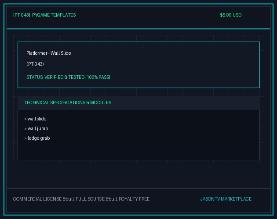The width and height of the screenshot is (277, 219).
Task: Click the arrow before wall slide
Action: [x=26, y=119]
